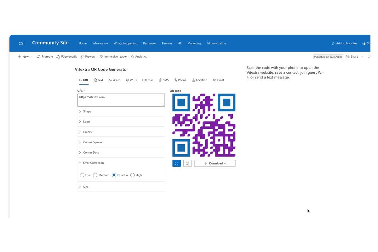Expand the Size section
378x252 pixels.
[x=121, y=187]
